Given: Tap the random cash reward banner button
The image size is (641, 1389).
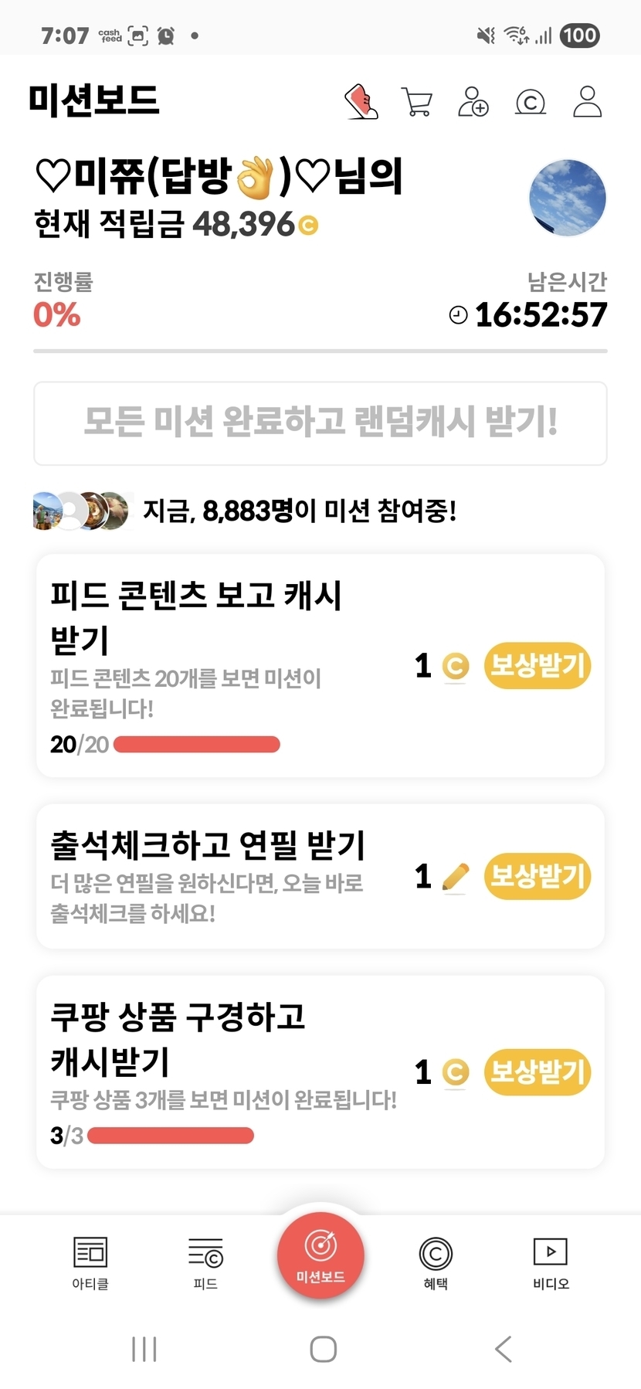Looking at the screenshot, I should pos(320,423).
